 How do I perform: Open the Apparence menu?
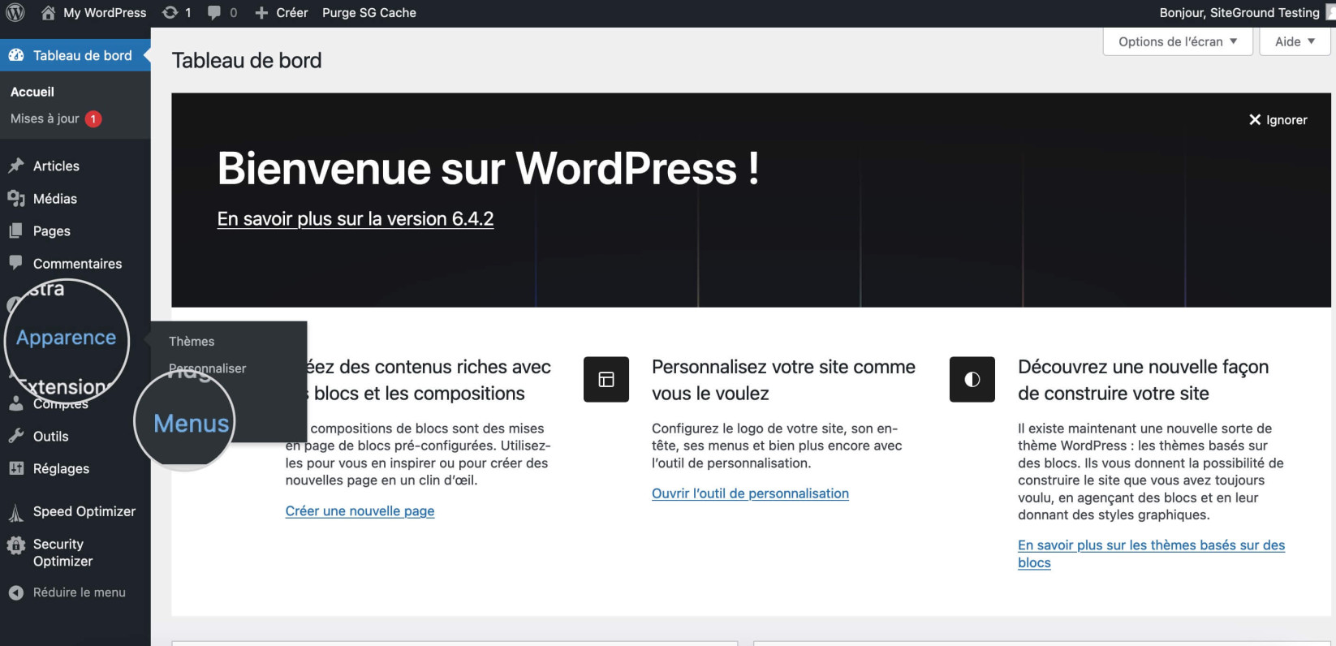tap(67, 338)
